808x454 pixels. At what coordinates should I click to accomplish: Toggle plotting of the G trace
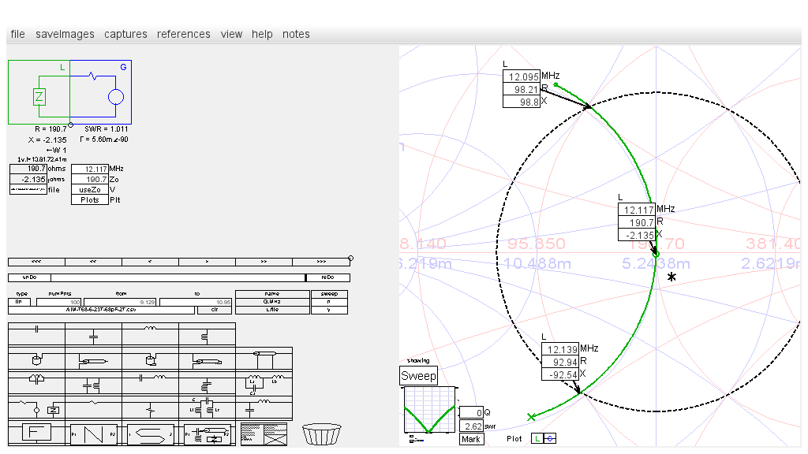550,438
